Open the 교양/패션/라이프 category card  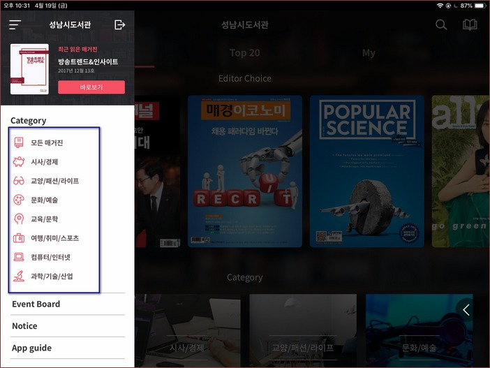[303, 330]
